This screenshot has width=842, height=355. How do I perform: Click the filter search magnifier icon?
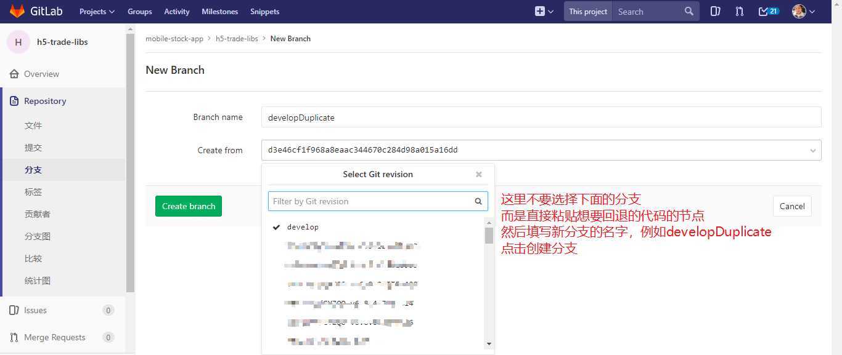click(x=478, y=201)
